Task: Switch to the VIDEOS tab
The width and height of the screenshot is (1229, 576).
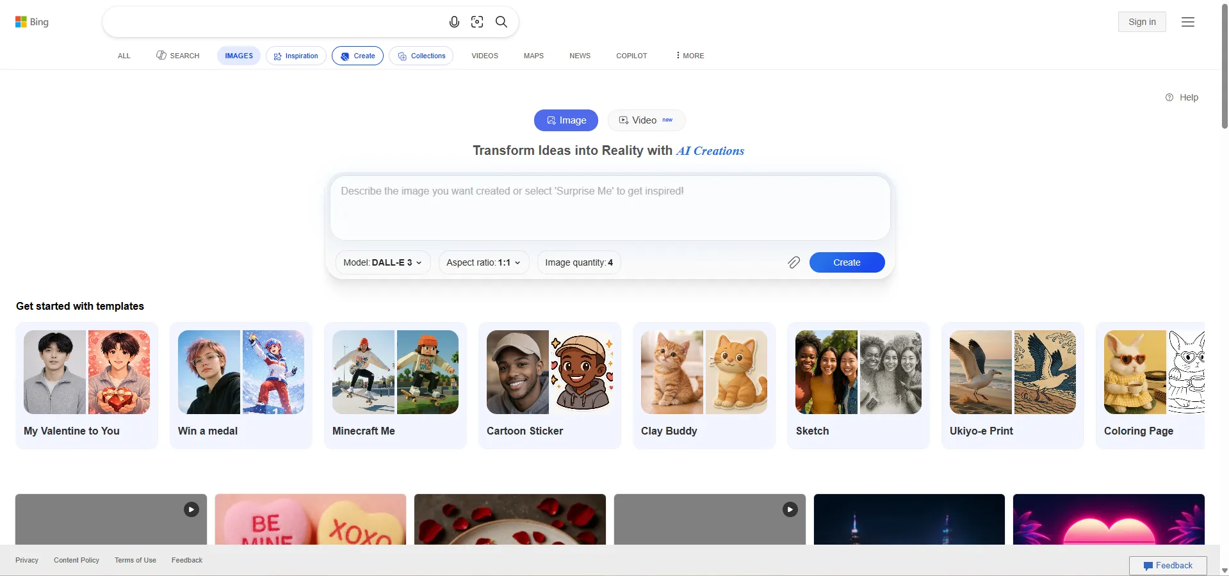Action: [x=484, y=56]
